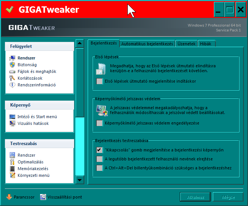Open the Automatikus bejelentkezés tab

147,44
